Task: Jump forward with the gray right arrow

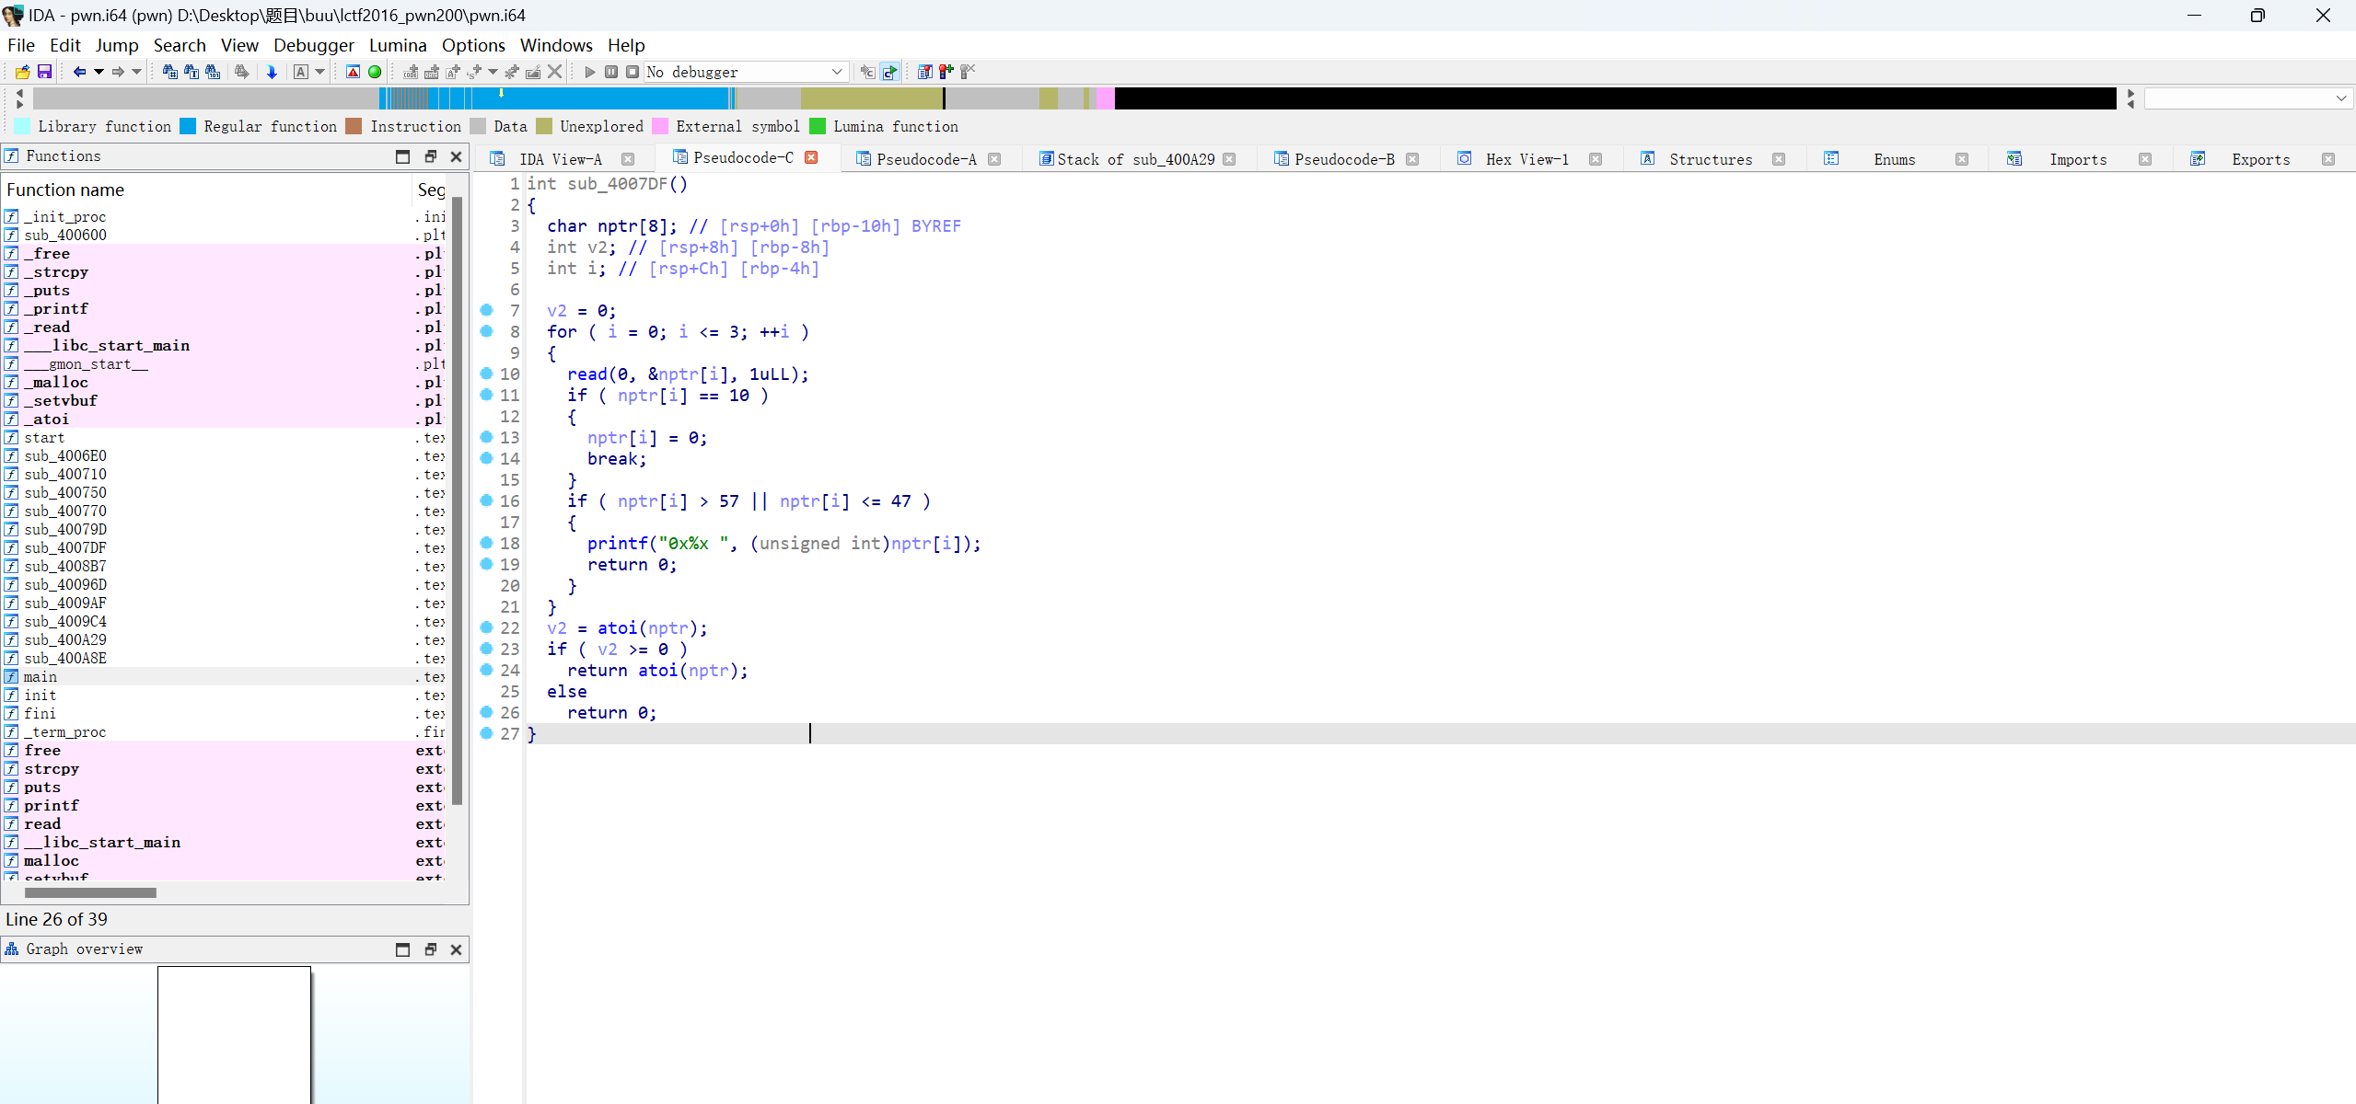Action: [x=118, y=72]
